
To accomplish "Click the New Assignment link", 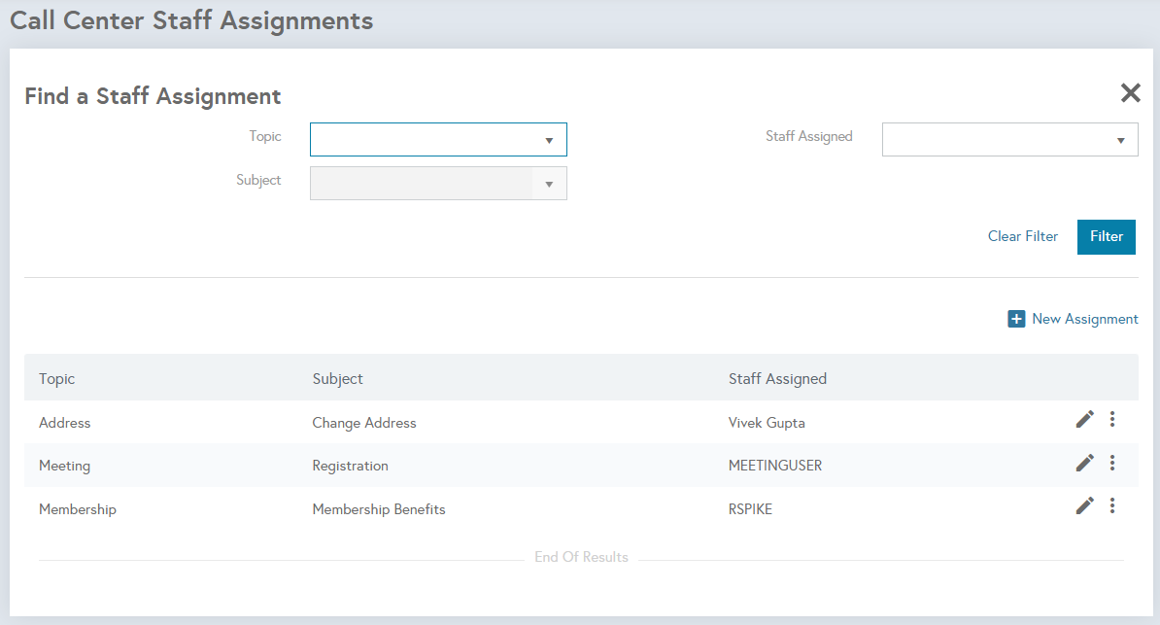I will pos(1084,319).
